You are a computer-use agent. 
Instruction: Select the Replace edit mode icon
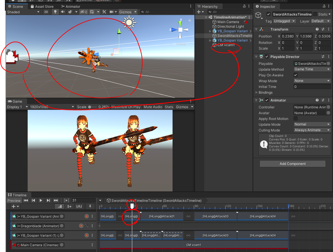(x=79, y=206)
